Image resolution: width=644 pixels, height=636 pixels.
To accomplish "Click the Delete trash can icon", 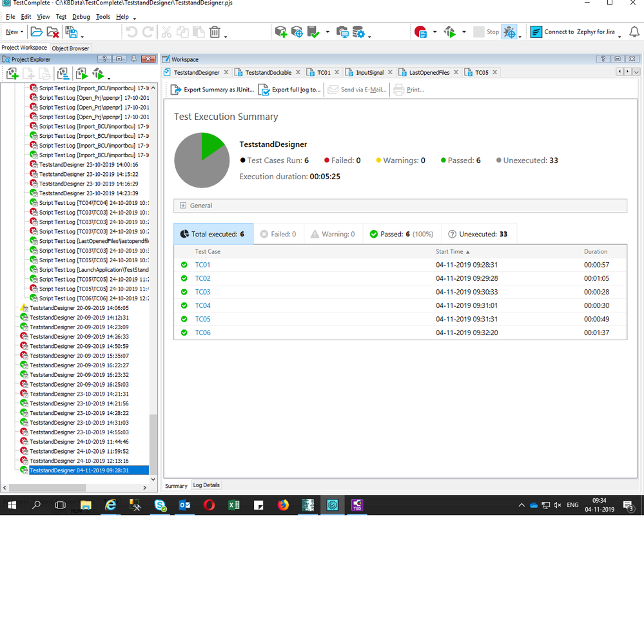I will [x=215, y=32].
